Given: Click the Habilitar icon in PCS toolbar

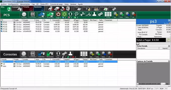Looking at the screenshot, I should click(41, 15).
